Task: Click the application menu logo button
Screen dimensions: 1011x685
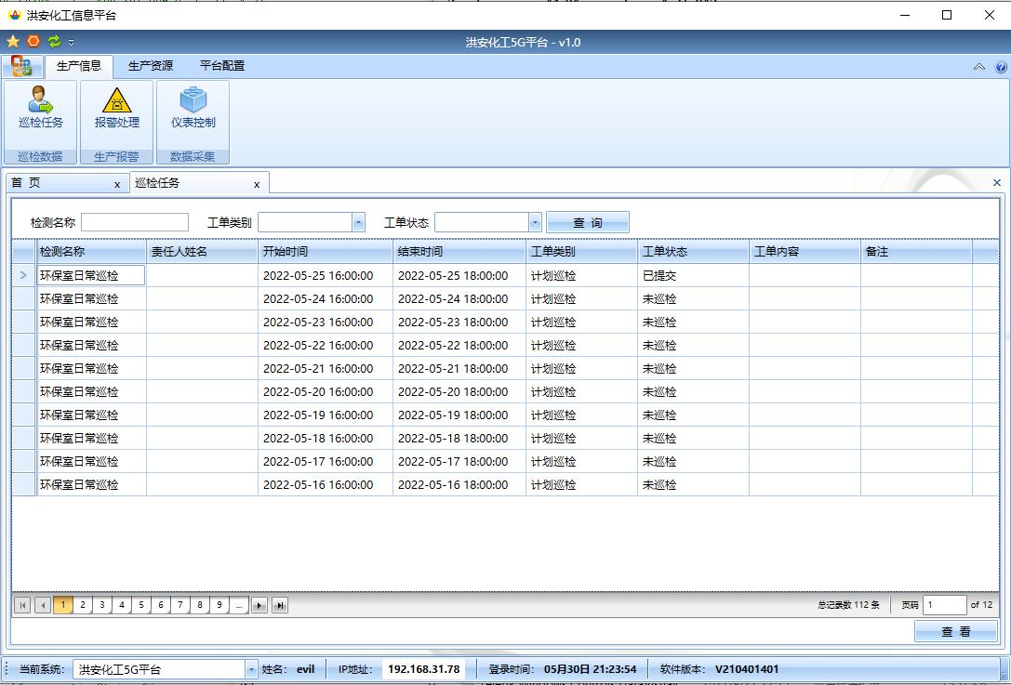Action: pos(21,66)
